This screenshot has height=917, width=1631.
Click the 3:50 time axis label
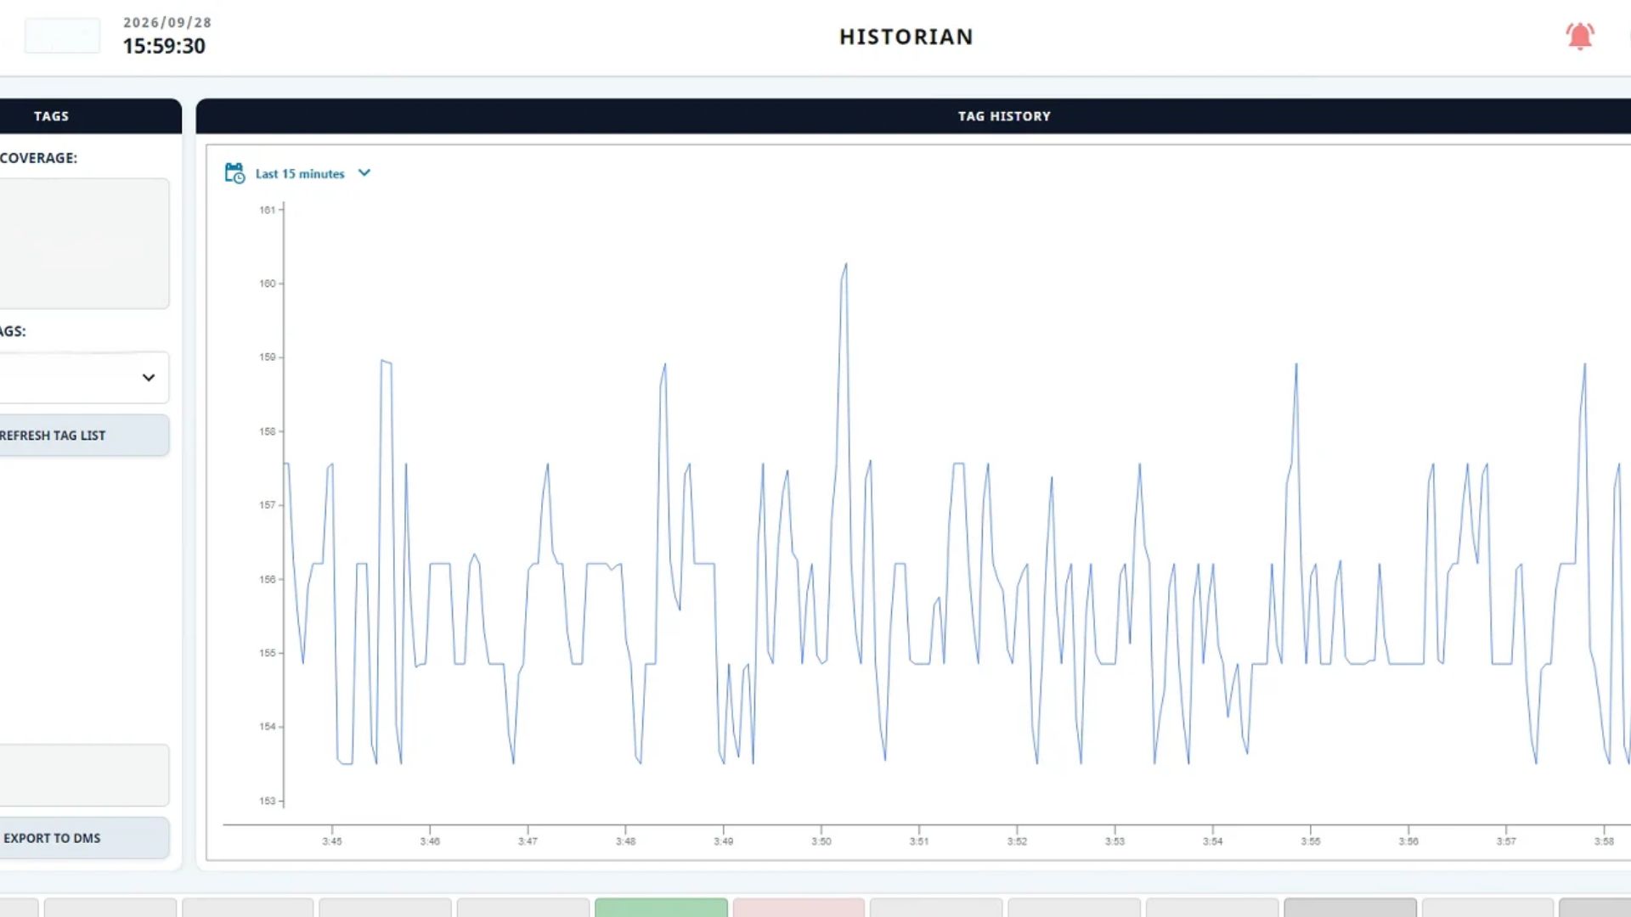pyautogui.click(x=821, y=841)
